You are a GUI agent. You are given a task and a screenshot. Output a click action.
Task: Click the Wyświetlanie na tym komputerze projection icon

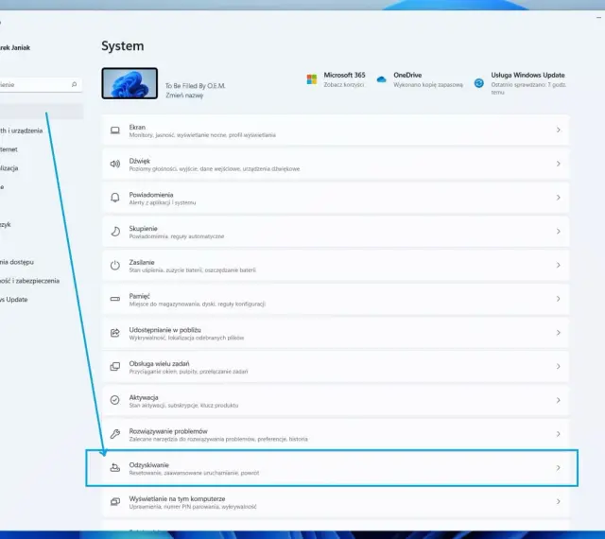tap(115, 501)
